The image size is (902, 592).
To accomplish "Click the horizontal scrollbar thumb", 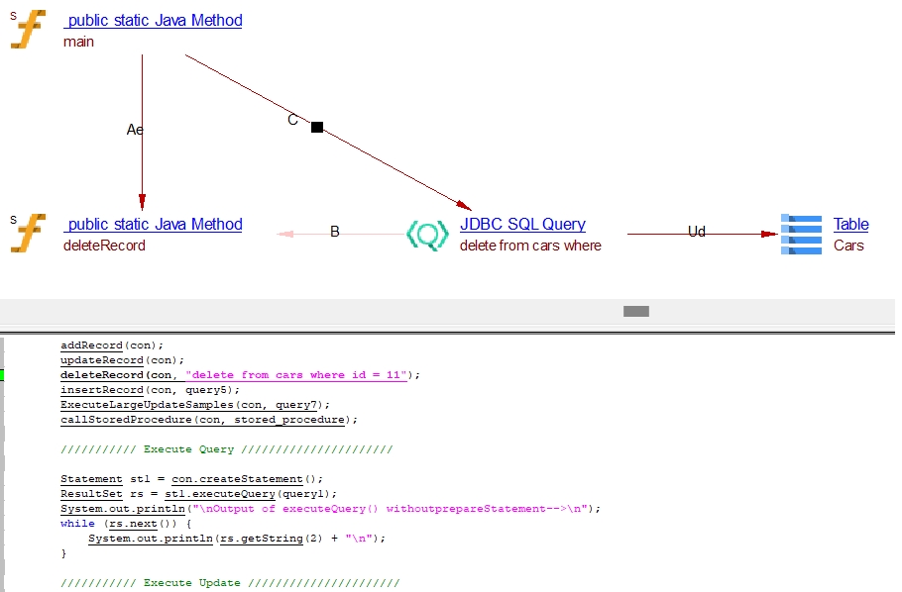I will click(635, 311).
